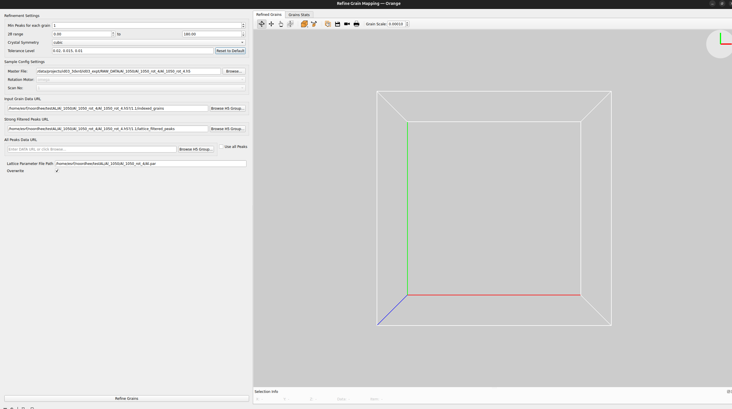Decrease the 2θ range lower bound
Viewport: 732px width, 409px height.
[x=113, y=35]
